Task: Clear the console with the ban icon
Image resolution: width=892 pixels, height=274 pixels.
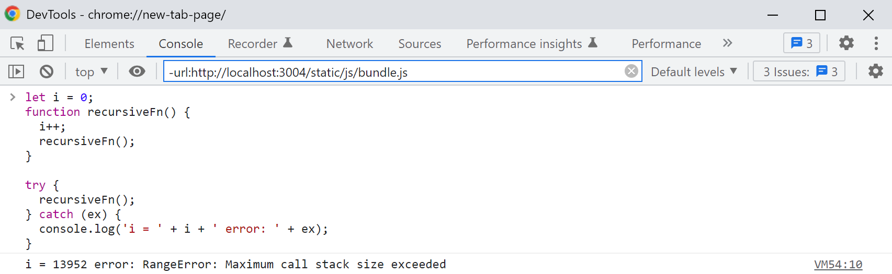Action: (47, 72)
